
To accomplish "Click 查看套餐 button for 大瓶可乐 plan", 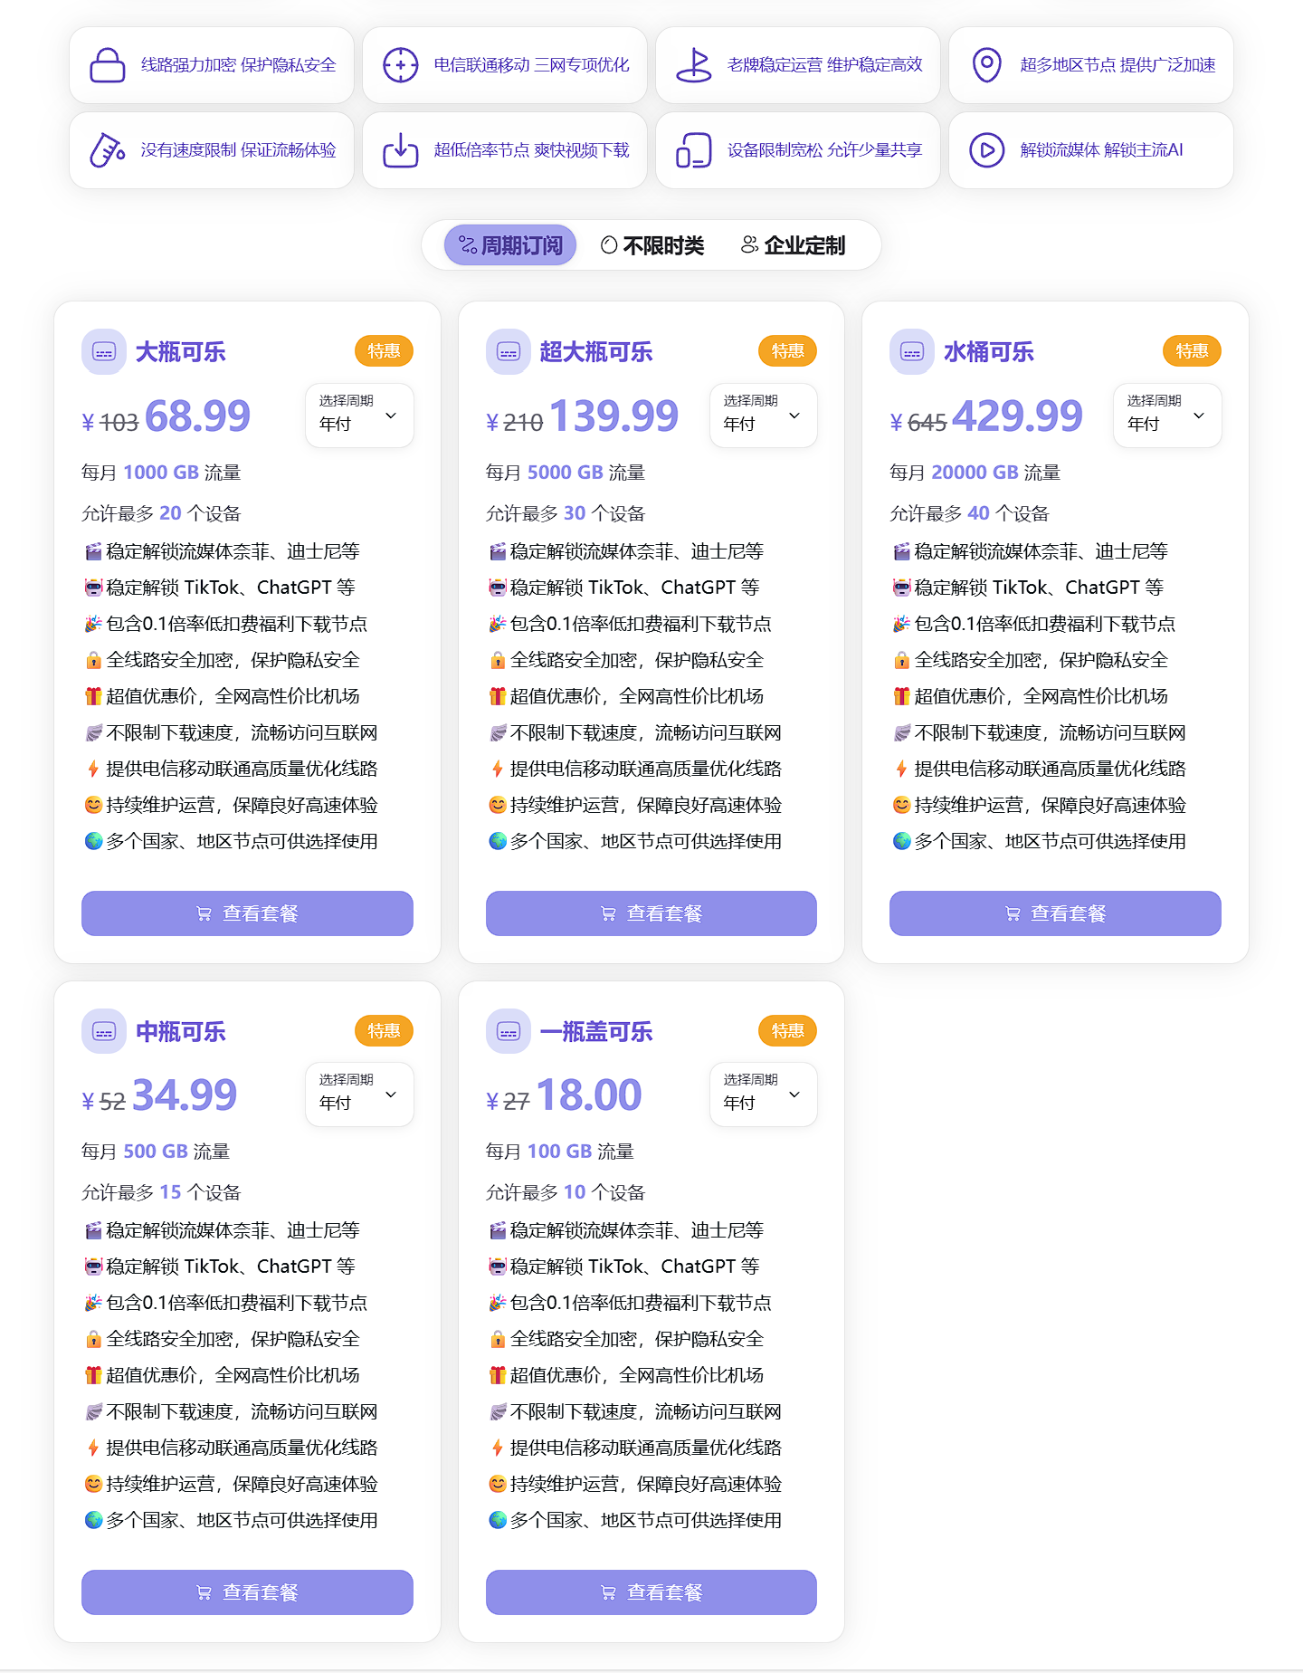I will click(247, 913).
